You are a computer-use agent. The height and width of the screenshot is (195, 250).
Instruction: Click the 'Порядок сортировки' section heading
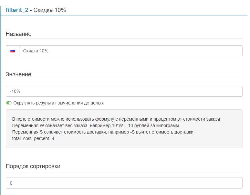(x=33, y=166)
